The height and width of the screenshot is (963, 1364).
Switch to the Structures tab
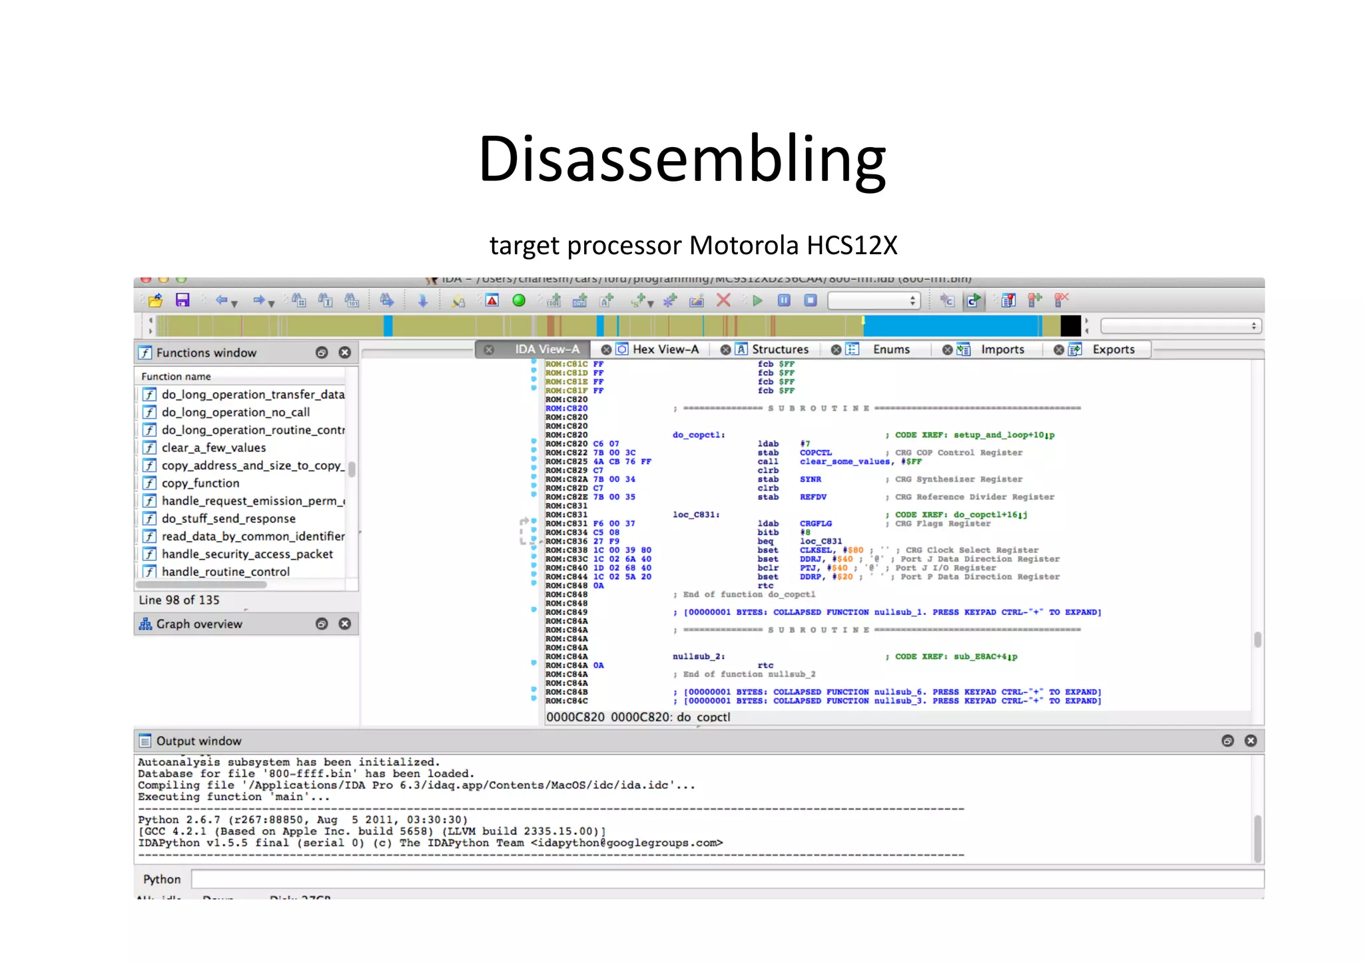[x=779, y=349]
